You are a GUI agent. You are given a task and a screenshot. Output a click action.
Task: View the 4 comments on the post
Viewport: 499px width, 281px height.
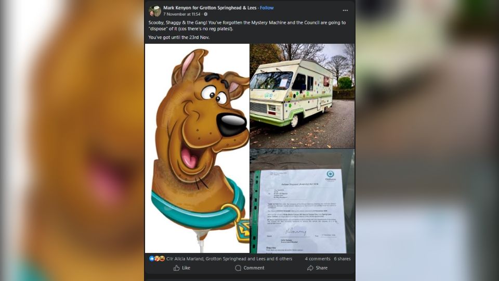pos(317,259)
